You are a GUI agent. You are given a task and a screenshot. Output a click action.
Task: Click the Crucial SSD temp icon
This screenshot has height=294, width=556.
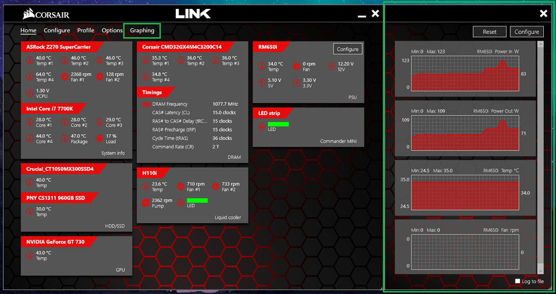pyautogui.click(x=30, y=183)
